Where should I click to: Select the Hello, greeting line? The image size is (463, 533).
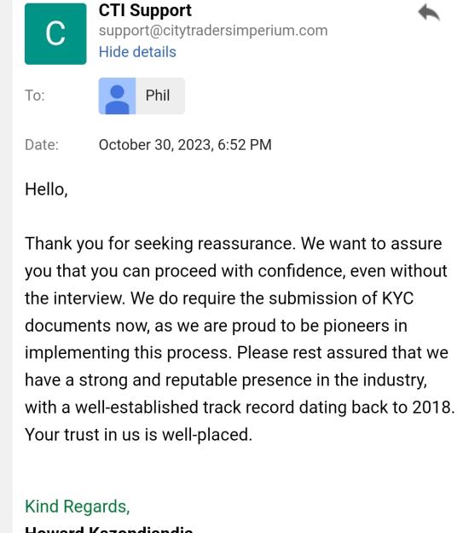tap(46, 189)
